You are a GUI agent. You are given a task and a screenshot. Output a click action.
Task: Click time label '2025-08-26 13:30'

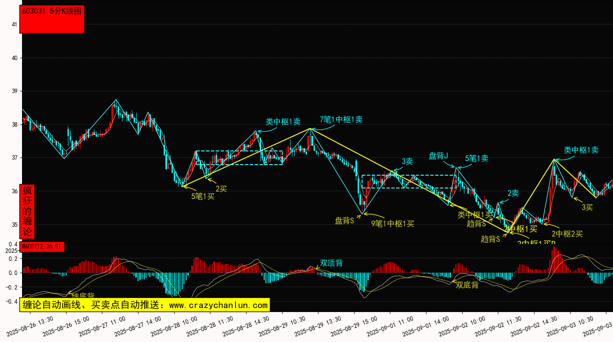click(x=30, y=325)
